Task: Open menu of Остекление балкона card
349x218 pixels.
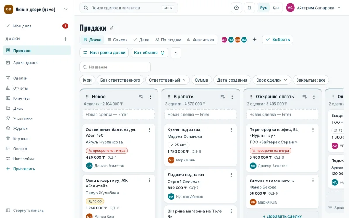Action: [x=149, y=129]
